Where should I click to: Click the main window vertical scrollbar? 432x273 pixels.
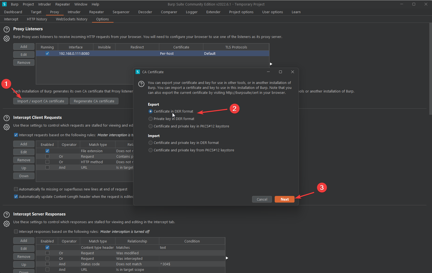pyautogui.click(x=431, y=69)
